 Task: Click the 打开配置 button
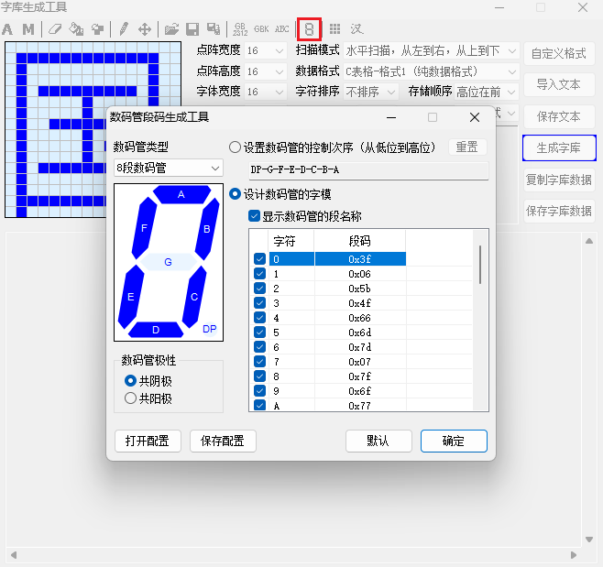148,441
